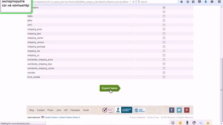This screenshot has height=125, width=223.
Task: Open the Terms of Use link
Action: pos(153,117)
